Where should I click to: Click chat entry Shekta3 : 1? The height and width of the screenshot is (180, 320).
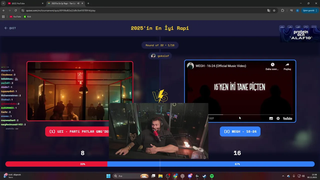7,100
